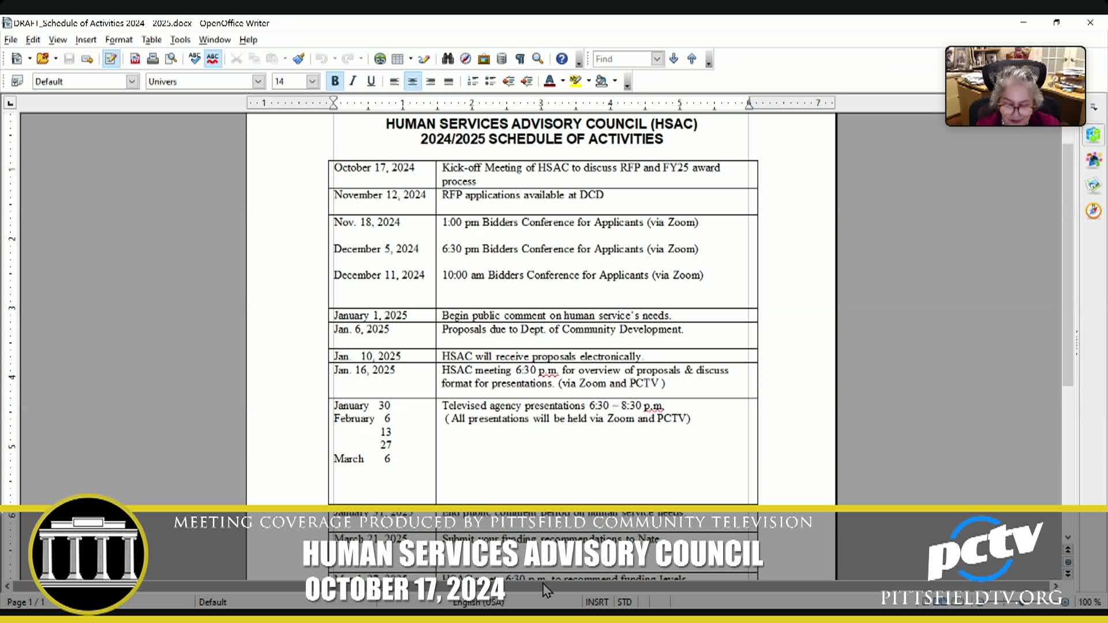Screen dimensions: 1108x623
Task: Select Centered alignment
Action: [x=412, y=81]
